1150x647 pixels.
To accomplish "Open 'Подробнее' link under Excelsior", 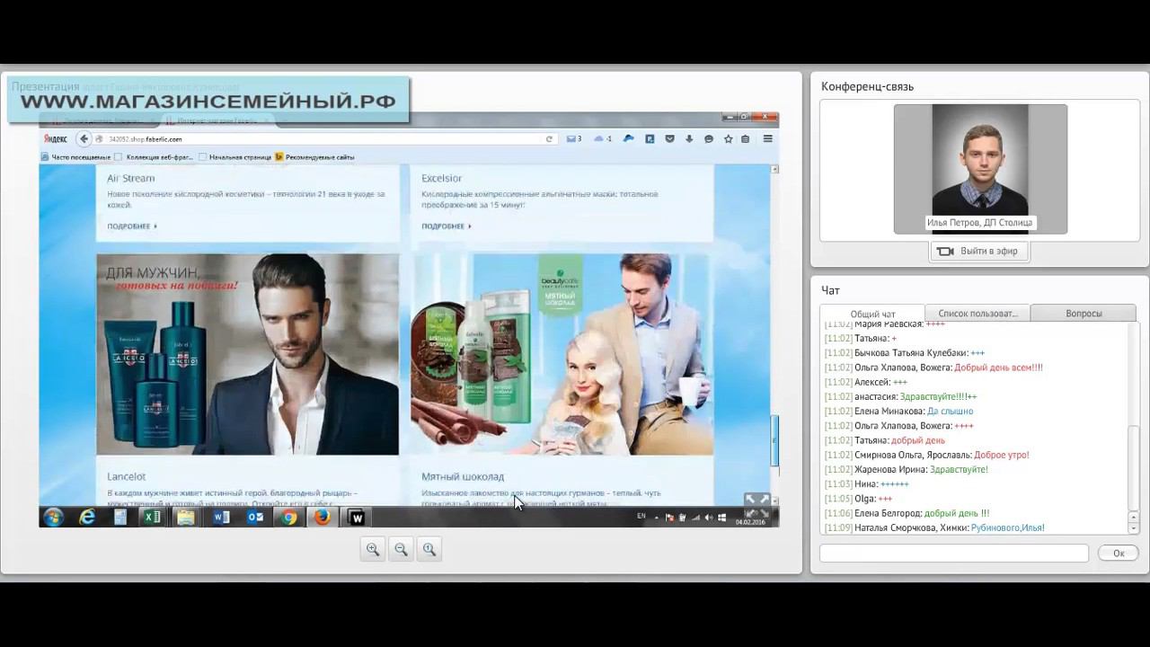I will click(447, 226).
